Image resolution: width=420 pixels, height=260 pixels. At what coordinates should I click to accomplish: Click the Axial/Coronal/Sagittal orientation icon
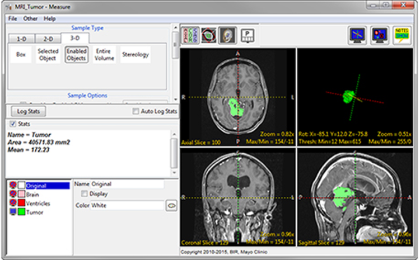click(189, 34)
